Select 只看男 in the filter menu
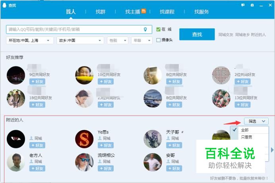 click(x=250, y=137)
